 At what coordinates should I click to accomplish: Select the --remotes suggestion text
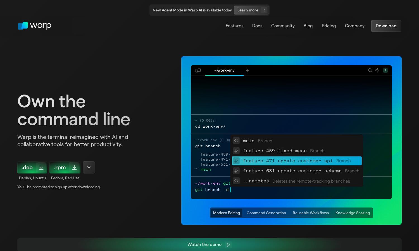pyautogui.click(x=256, y=181)
